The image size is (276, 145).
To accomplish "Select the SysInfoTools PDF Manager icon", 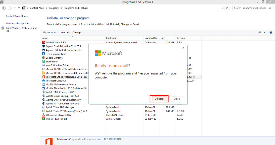I will [x=43, y=107].
